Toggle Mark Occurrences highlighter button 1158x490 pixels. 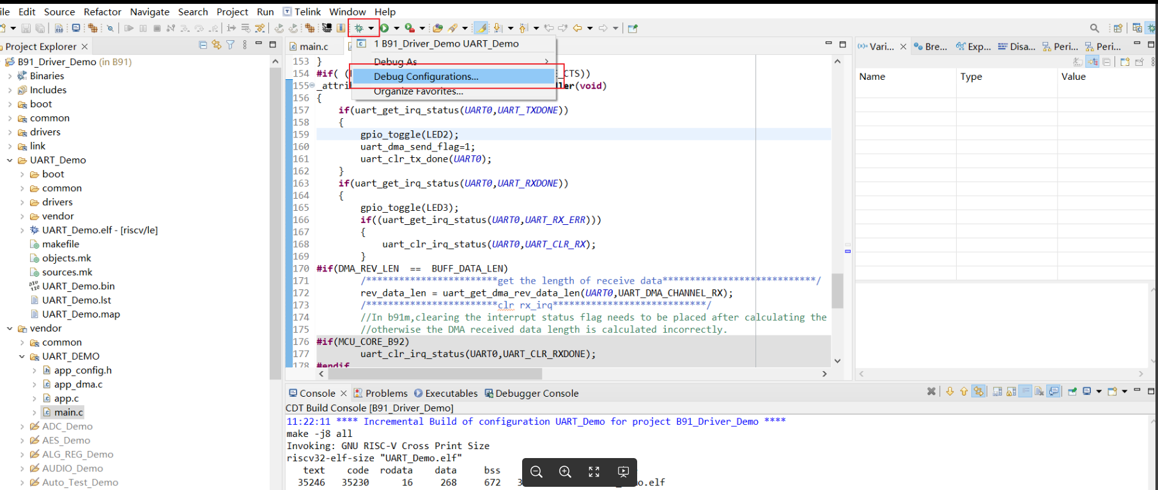coord(481,28)
